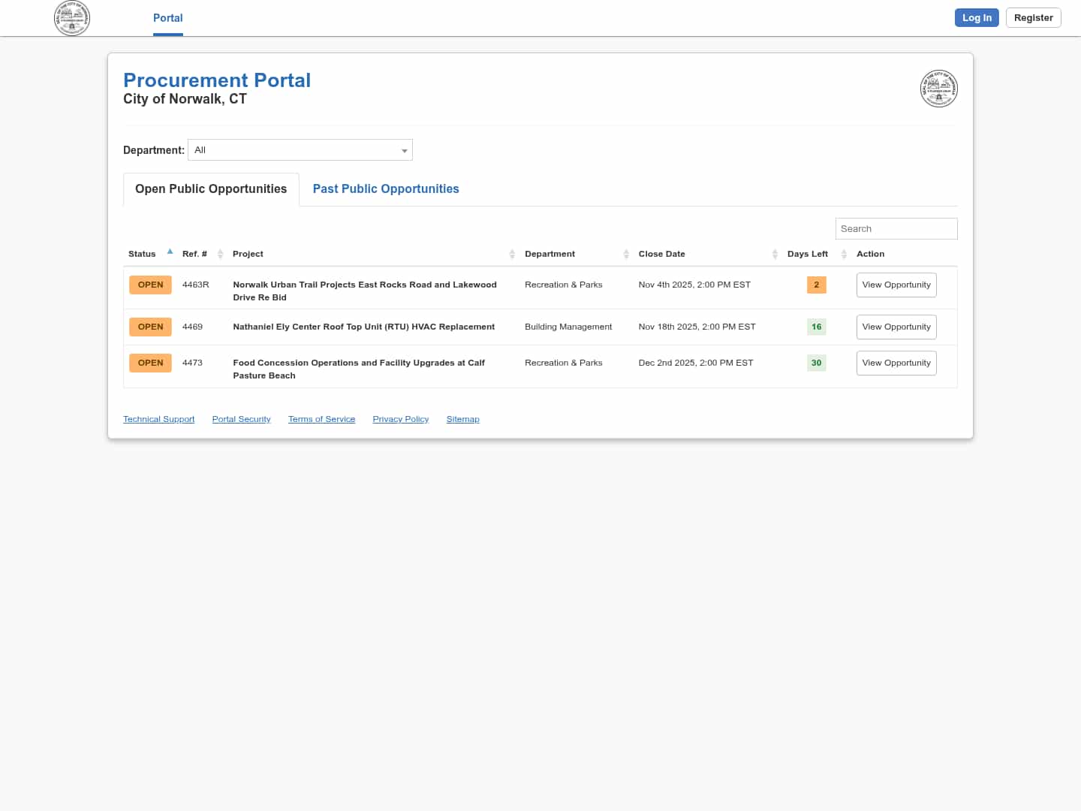The width and height of the screenshot is (1081, 811).
Task: Switch to Past Public Opportunities tab
Action: pyautogui.click(x=386, y=189)
